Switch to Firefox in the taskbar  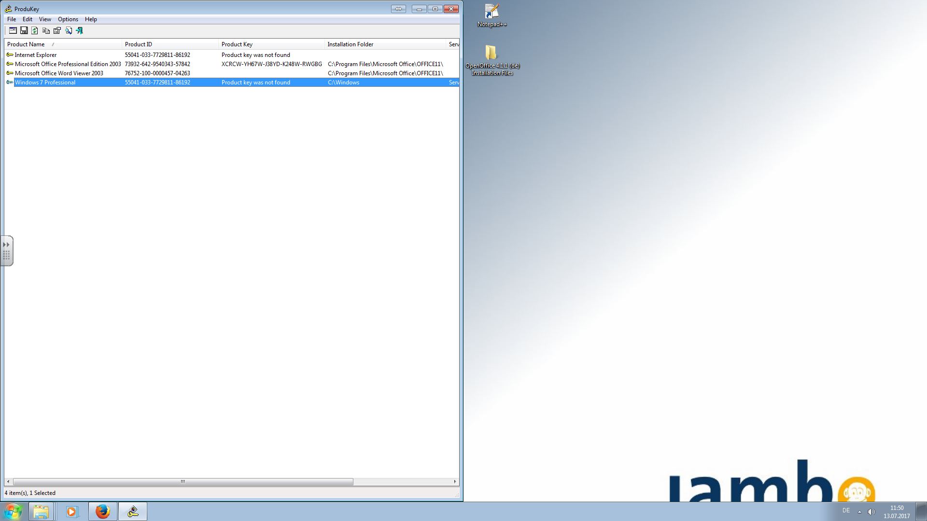[x=102, y=511]
